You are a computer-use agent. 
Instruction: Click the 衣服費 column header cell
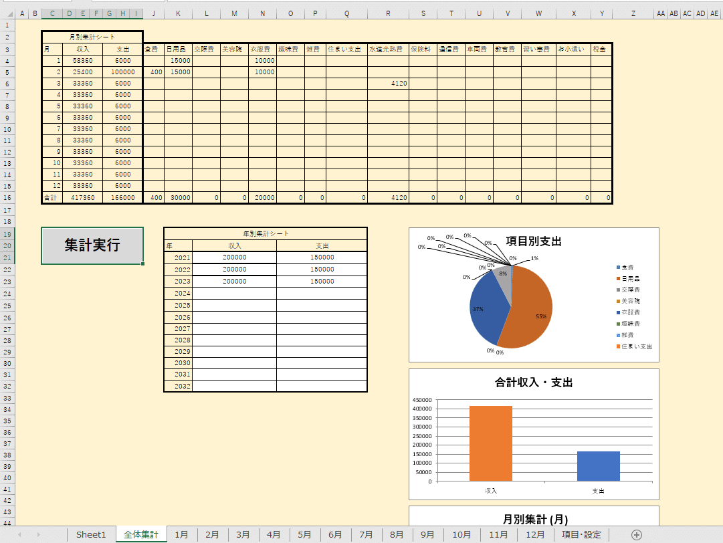click(x=262, y=49)
